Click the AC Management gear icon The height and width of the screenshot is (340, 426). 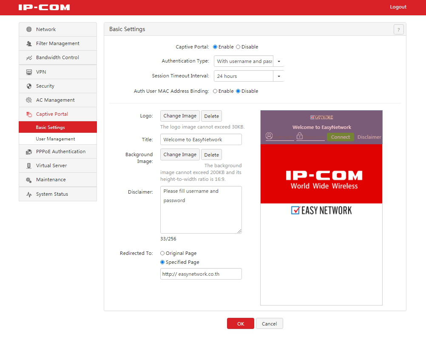pos(29,100)
